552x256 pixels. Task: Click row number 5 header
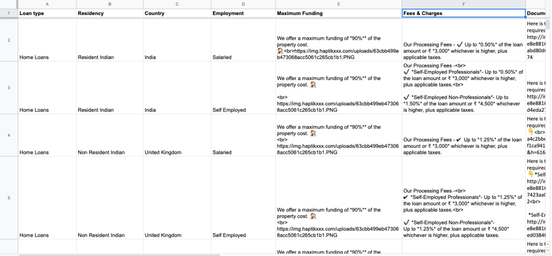8,198
